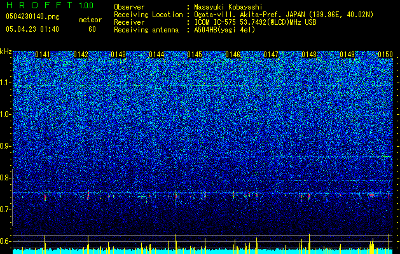Click the 0148 time marker
The height and width of the screenshot is (254, 400).
(x=309, y=55)
